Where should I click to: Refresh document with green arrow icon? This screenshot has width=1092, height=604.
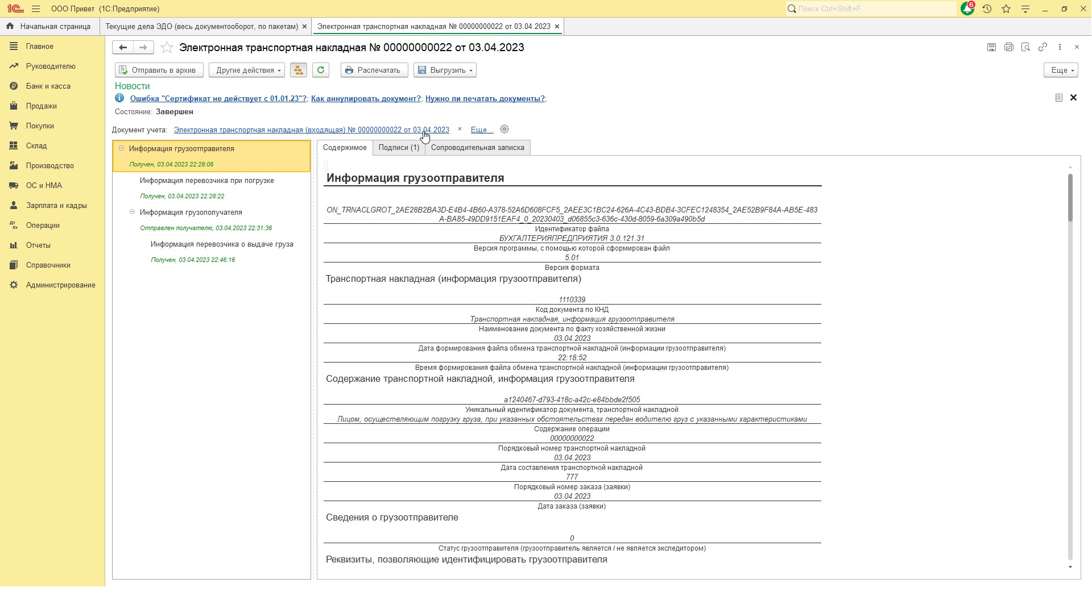321,70
